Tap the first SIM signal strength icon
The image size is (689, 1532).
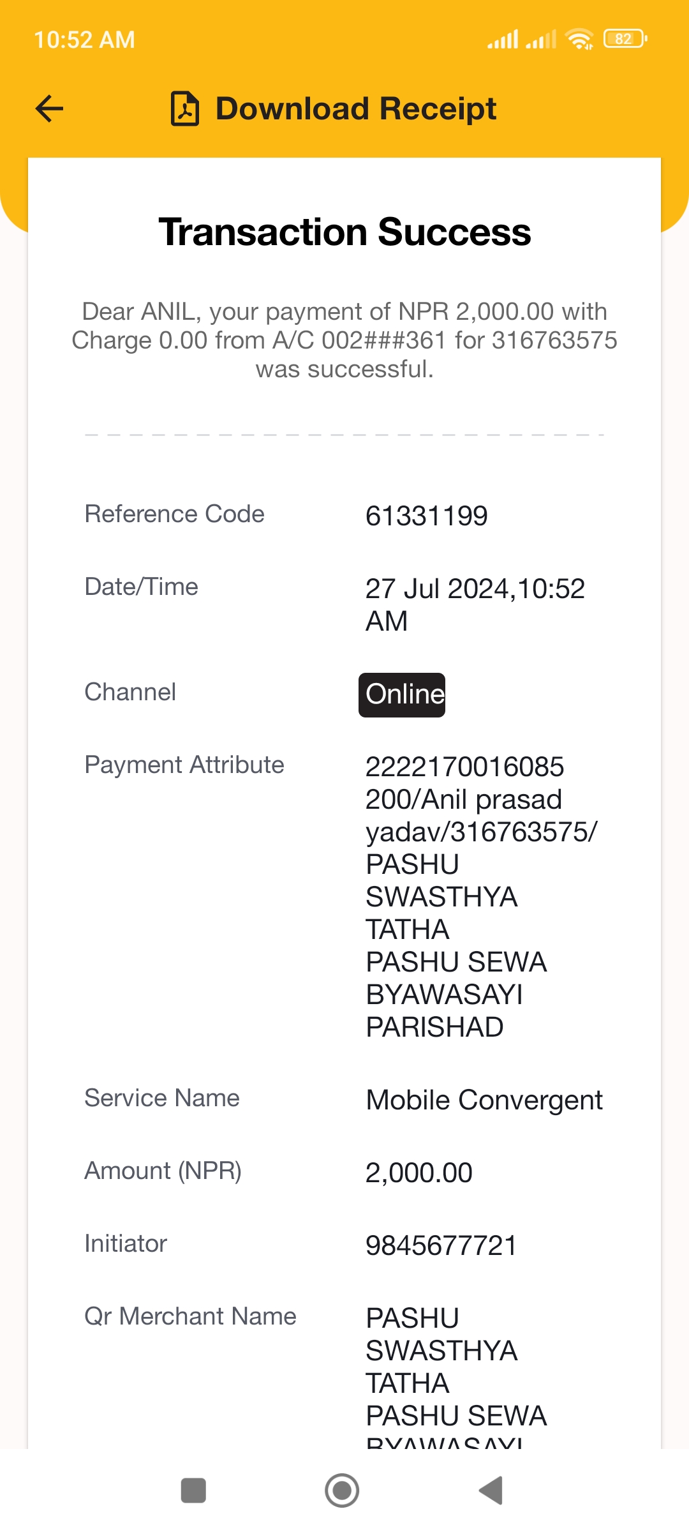point(503,39)
